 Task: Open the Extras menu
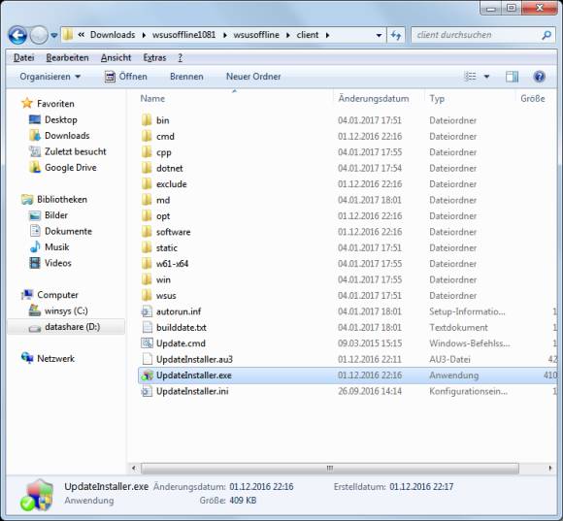pos(154,58)
